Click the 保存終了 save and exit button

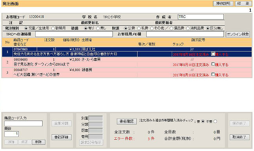pyautogui.click(x=240, y=124)
